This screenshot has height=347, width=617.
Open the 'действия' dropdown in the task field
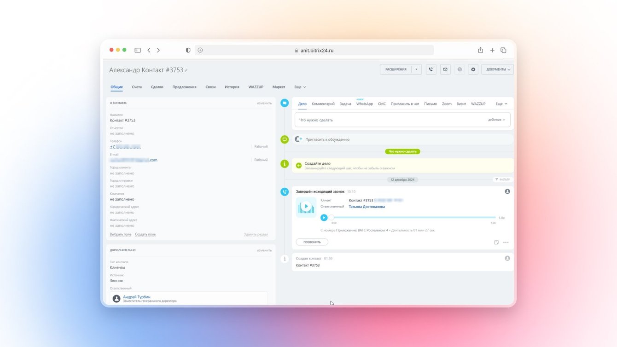point(497,120)
